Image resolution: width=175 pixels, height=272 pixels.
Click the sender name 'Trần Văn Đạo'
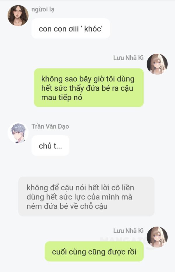[x=50, y=127]
